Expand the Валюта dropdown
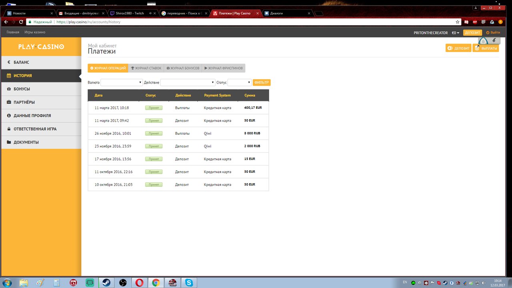 tap(122, 82)
